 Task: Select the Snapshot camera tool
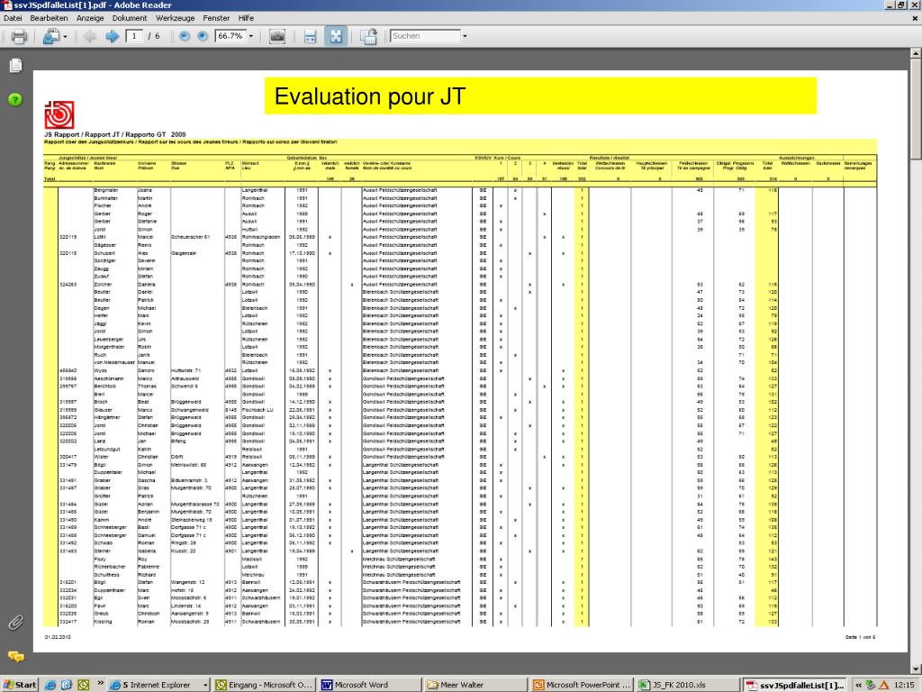coord(277,36)
